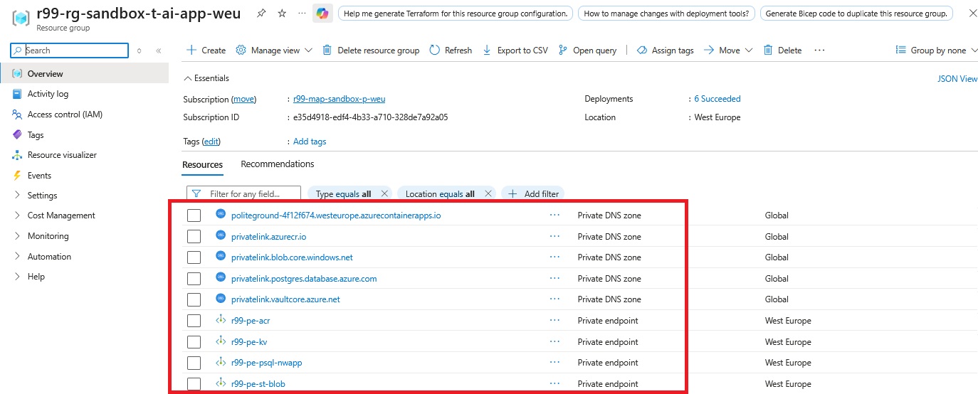Open more options for r99-pe-acr row
The image size is (978, 394).
(x=554, y=321)
